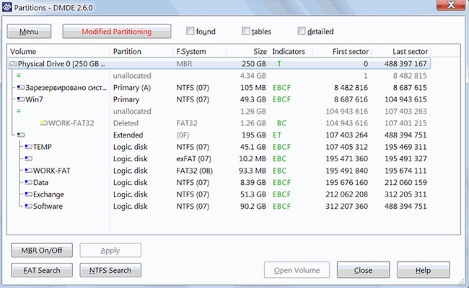469x288 pixels.
Task: Click the Modified Partitioning button
Action: click(x=117, y=32)
